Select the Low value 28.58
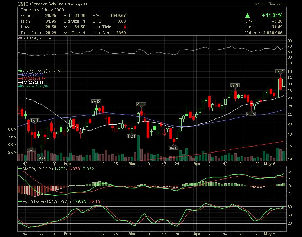The image size is (302, 237). point(51,27)
